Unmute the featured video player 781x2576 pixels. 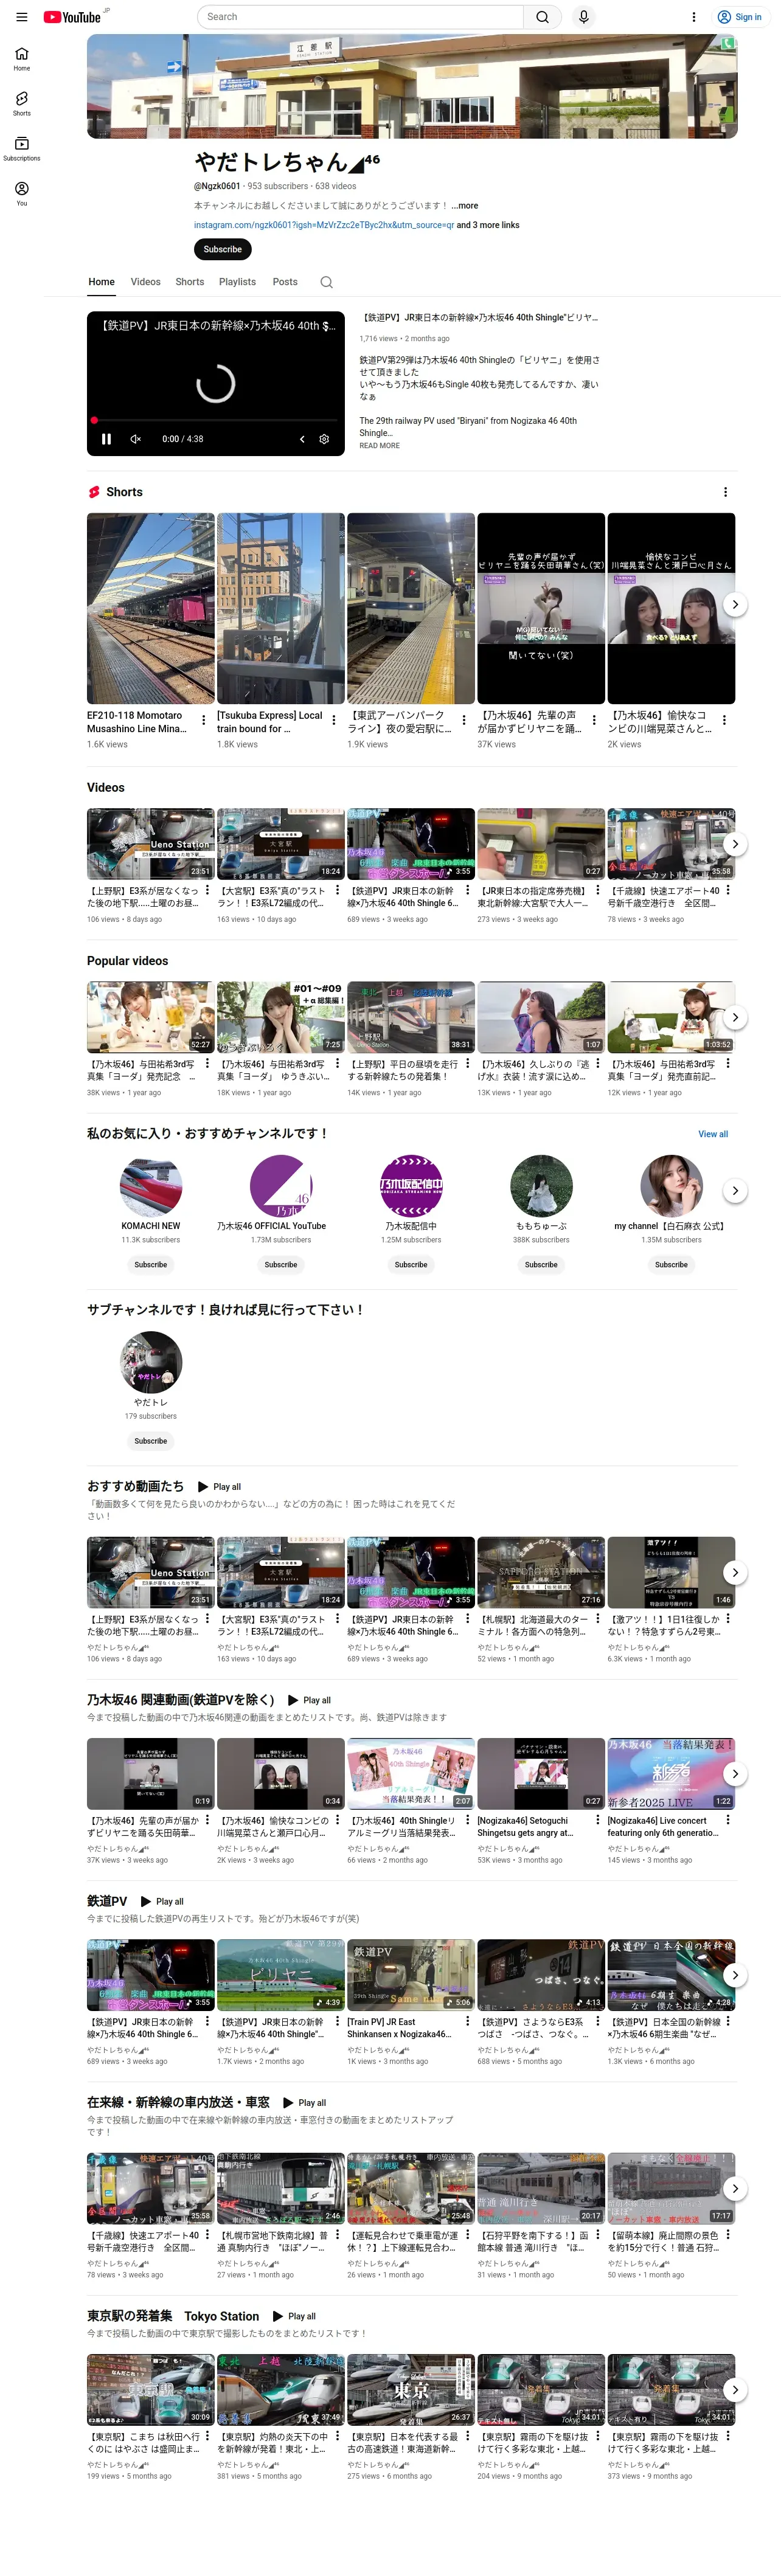point(136,439)
